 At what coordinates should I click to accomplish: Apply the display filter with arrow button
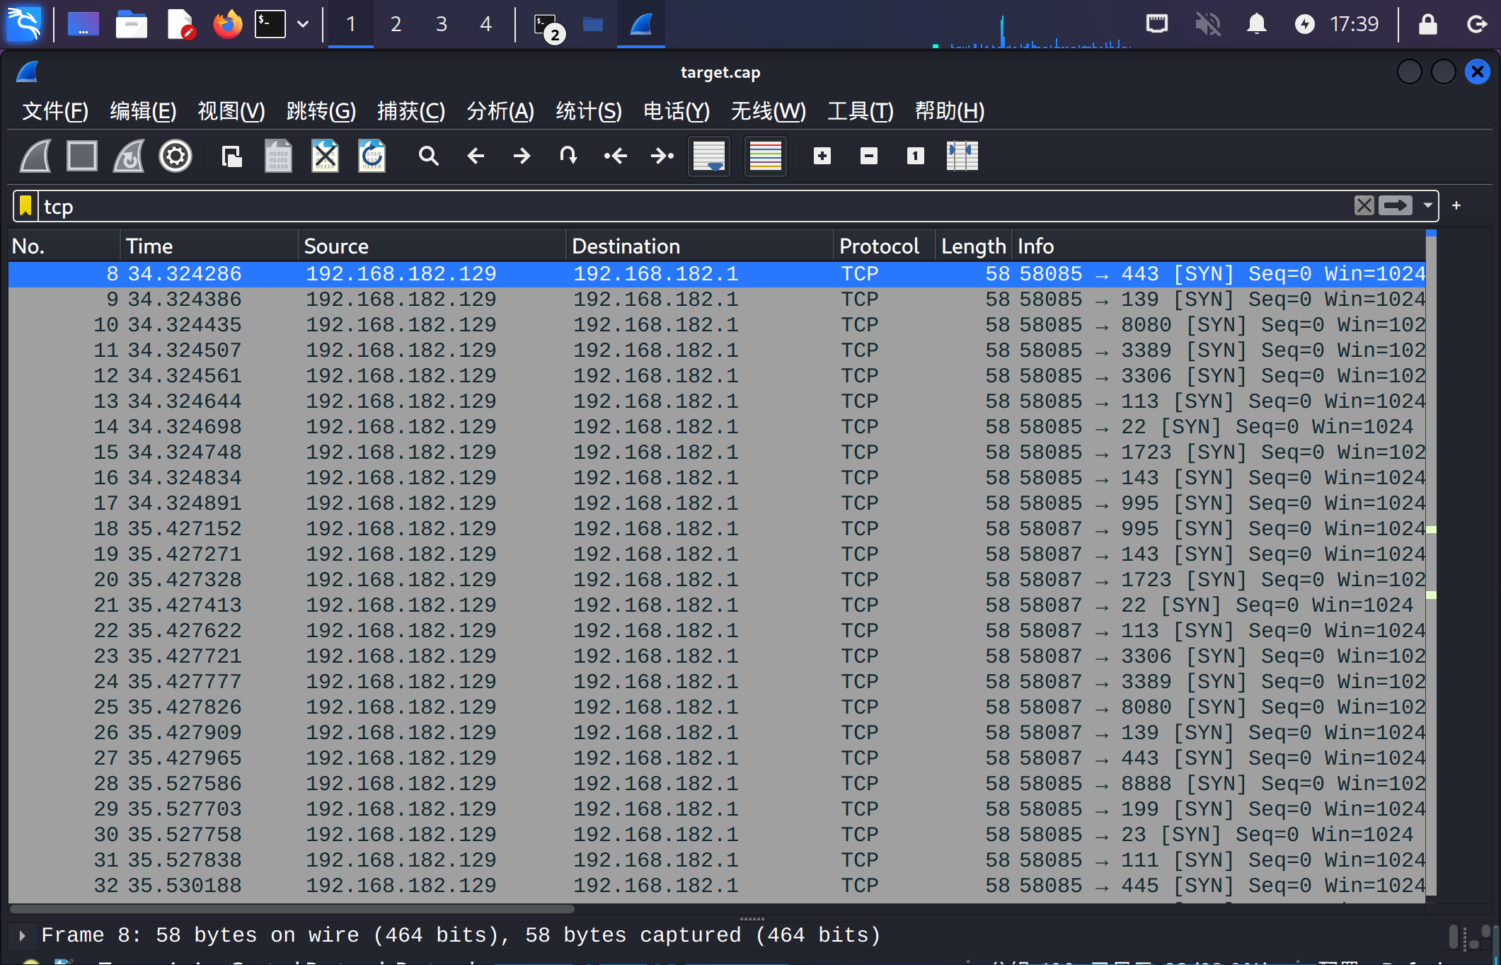click(1395, 205)
